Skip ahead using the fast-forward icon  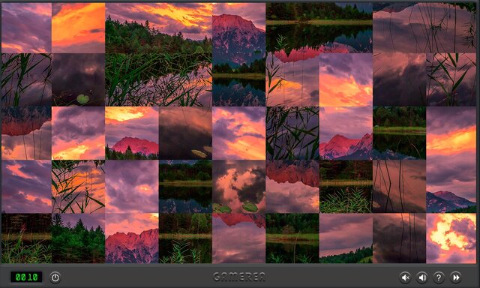(455, 277)
